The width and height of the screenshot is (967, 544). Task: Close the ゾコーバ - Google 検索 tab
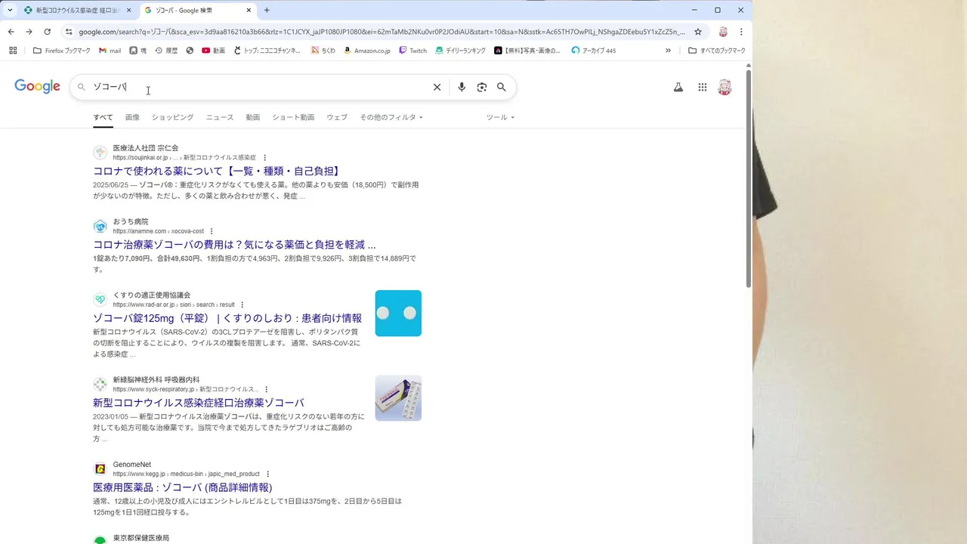249,11
